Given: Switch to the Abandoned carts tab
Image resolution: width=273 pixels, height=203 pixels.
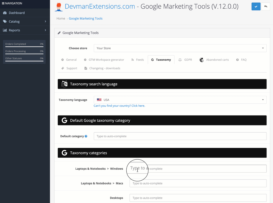Looking at the screenshot, I should click(x=214, y=60).
